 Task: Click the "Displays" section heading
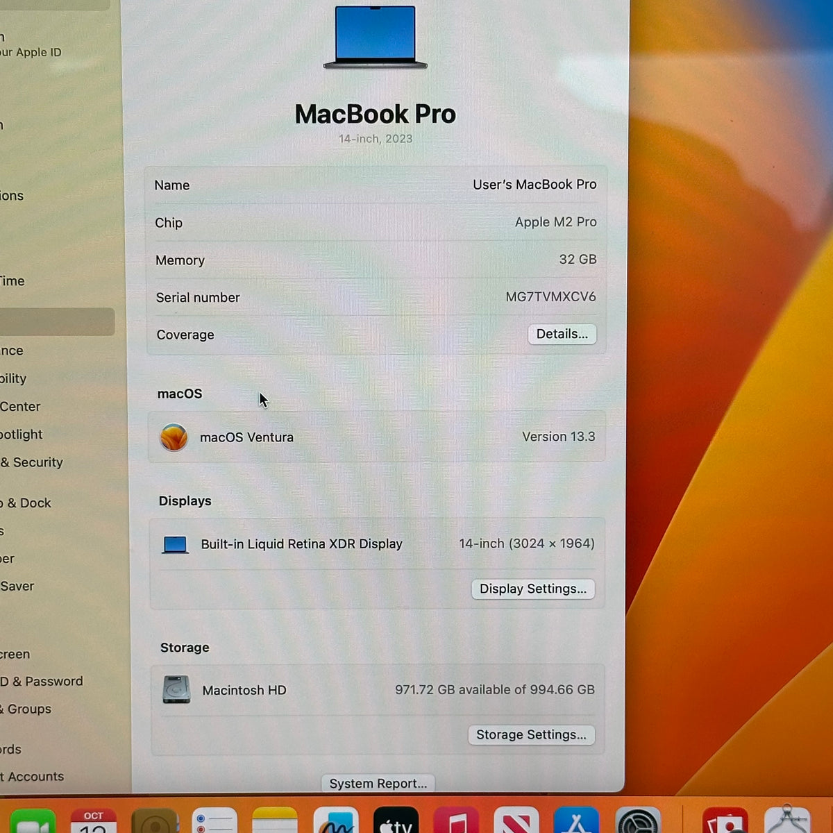(x=185, y=501)
